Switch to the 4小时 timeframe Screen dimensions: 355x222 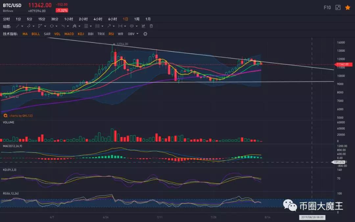tap(98, 19)
